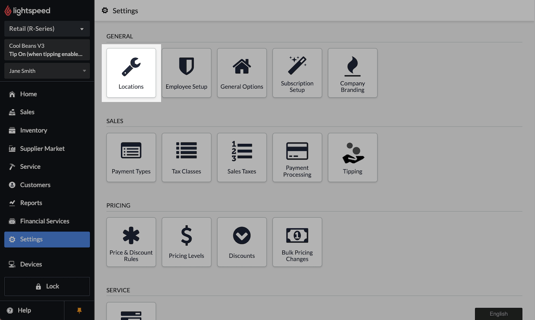Open the Payment Types tile
Image resolution: width=535 pixels, height=320 pixels.
(131, 157)
